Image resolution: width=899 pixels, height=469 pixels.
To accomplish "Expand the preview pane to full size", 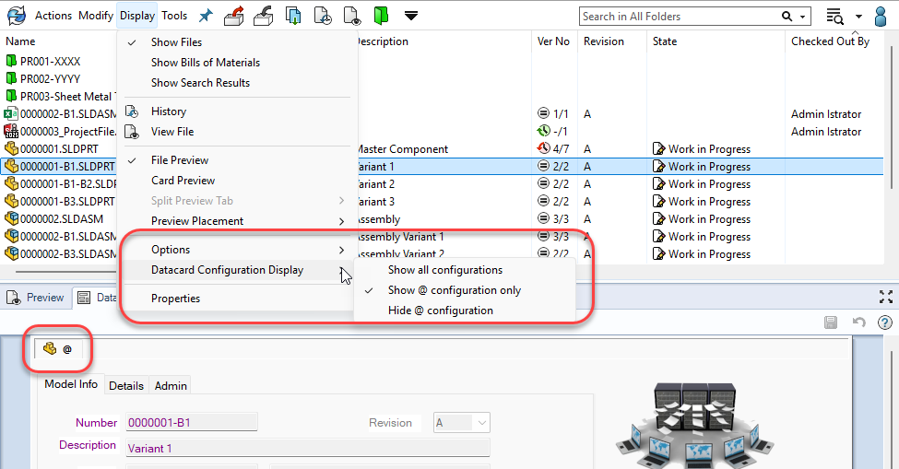I will [885, 297].
